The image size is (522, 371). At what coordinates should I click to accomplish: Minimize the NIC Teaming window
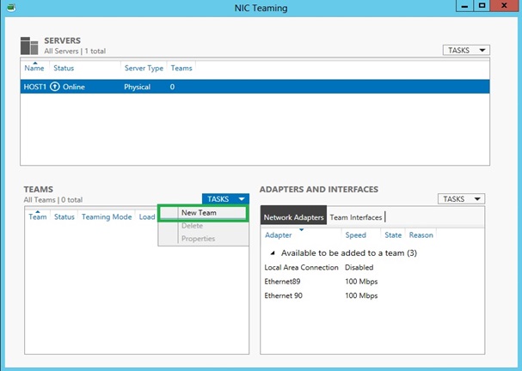(464, 6)
